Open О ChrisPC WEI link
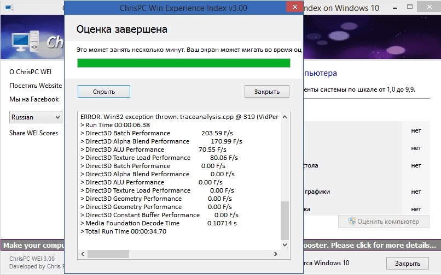This screenshot has width=441, height=275. tap(31, 72)
